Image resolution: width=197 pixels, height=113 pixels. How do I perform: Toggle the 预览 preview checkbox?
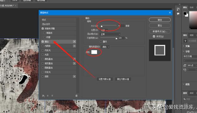(x=154, y=37)
